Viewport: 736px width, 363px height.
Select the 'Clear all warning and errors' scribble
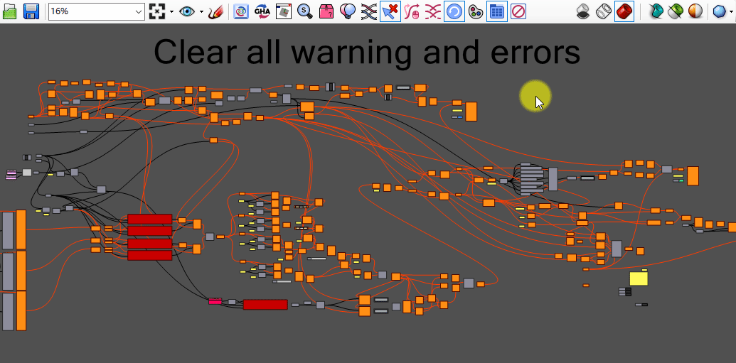(367, 52)
